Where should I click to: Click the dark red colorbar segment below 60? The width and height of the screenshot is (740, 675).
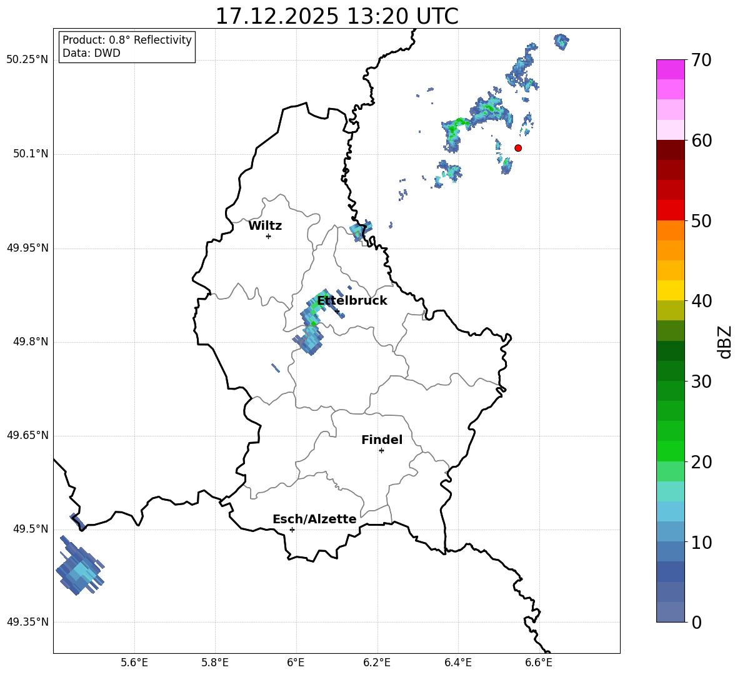point(670,150)
